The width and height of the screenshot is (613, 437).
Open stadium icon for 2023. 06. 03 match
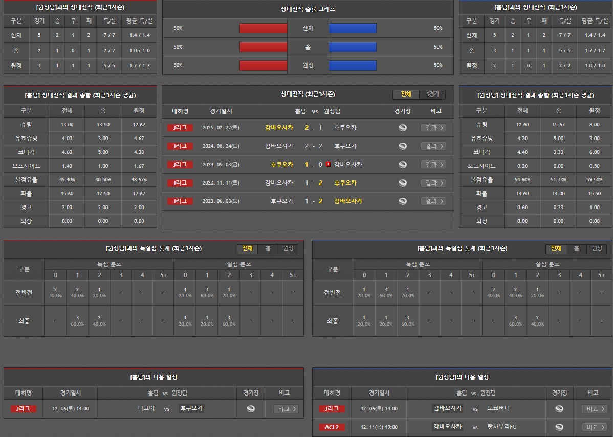[x=403, y=201]
